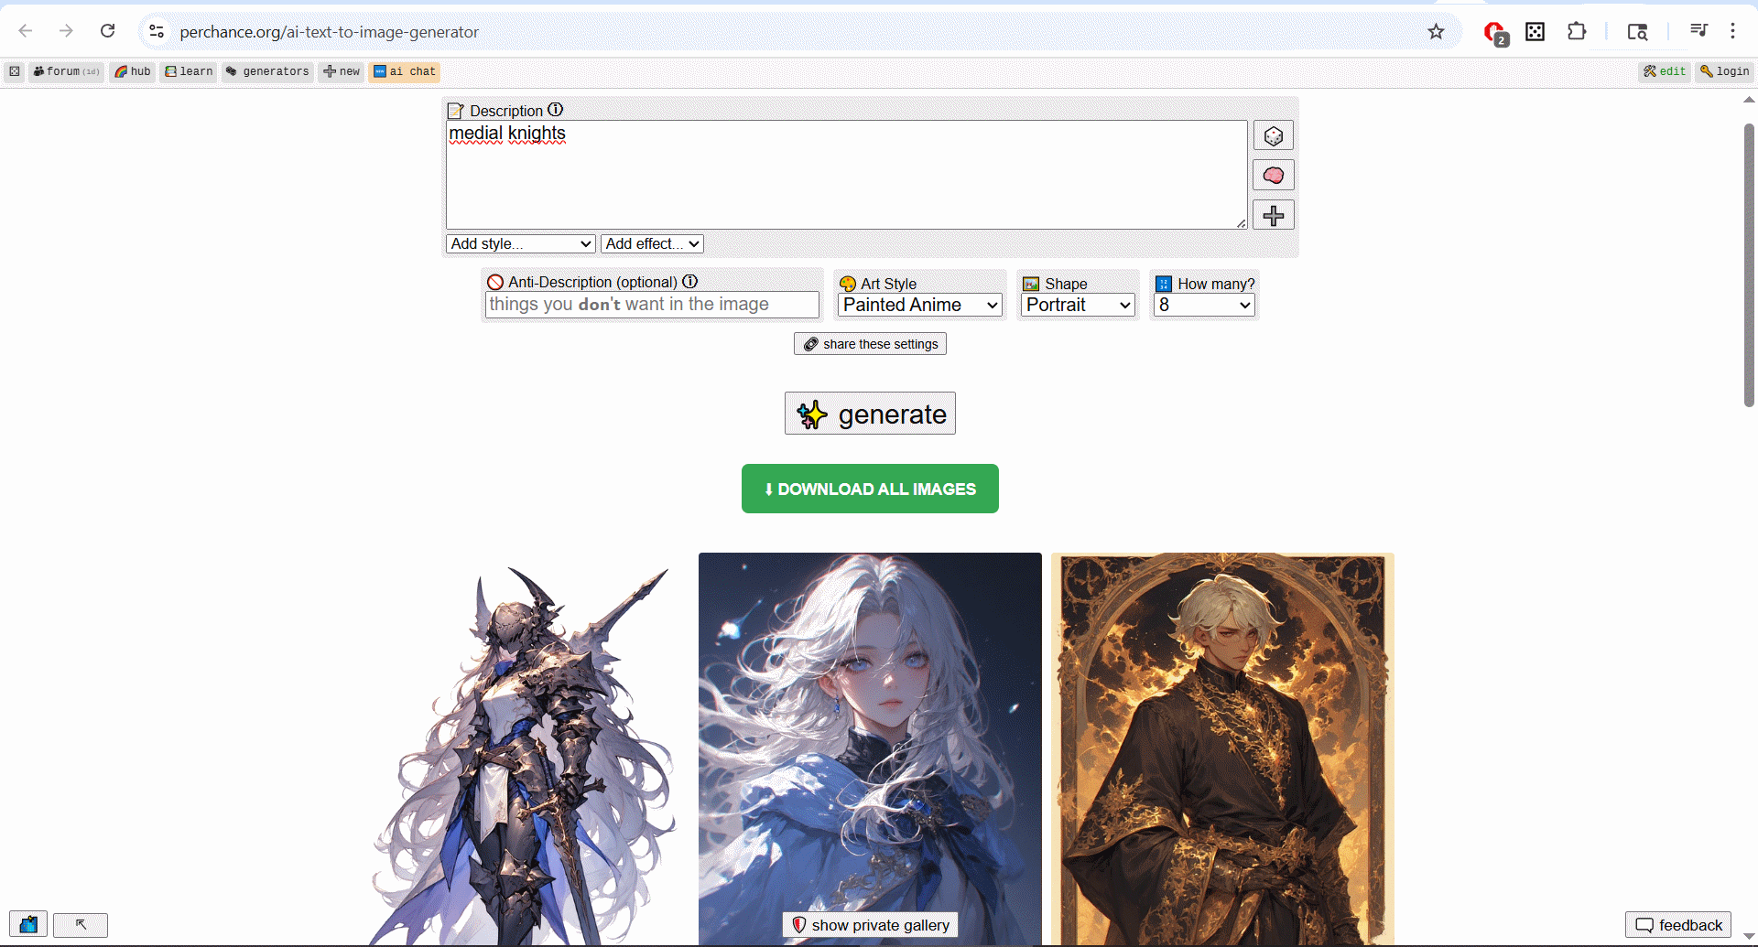
Task: Click the Anti-Description info icon
Action: tap(690, 282)
